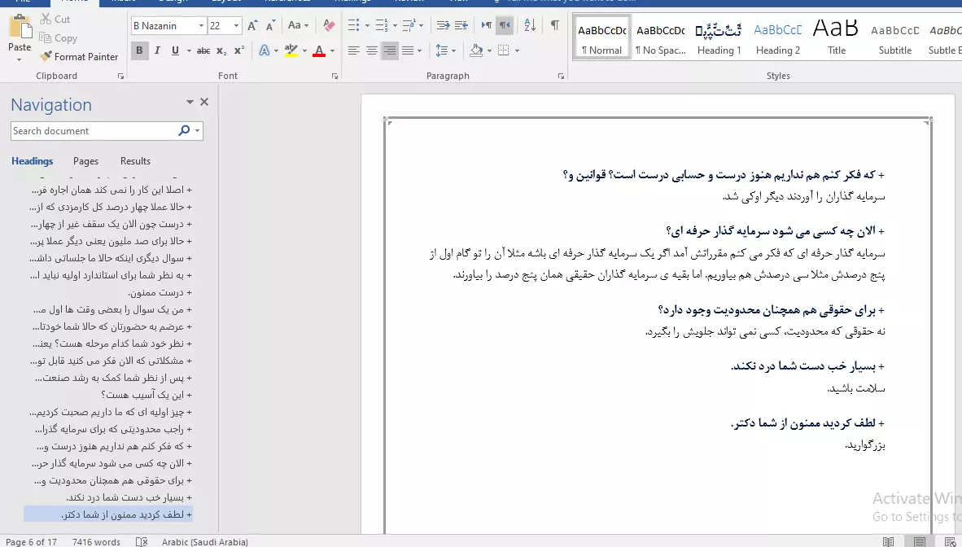Click the Format Painter button
This screenshot has width=962, height=547.
78,57
